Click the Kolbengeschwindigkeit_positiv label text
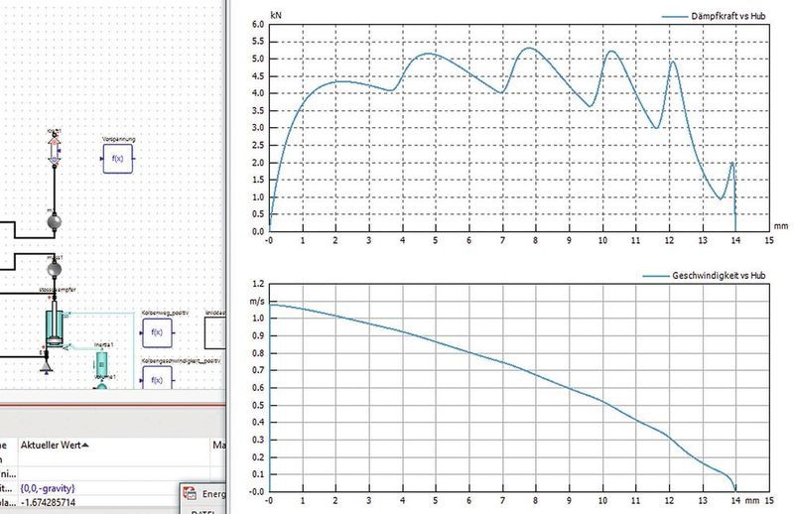The height and width of the screenshot is (514, 794). click(x=181, y=360)
